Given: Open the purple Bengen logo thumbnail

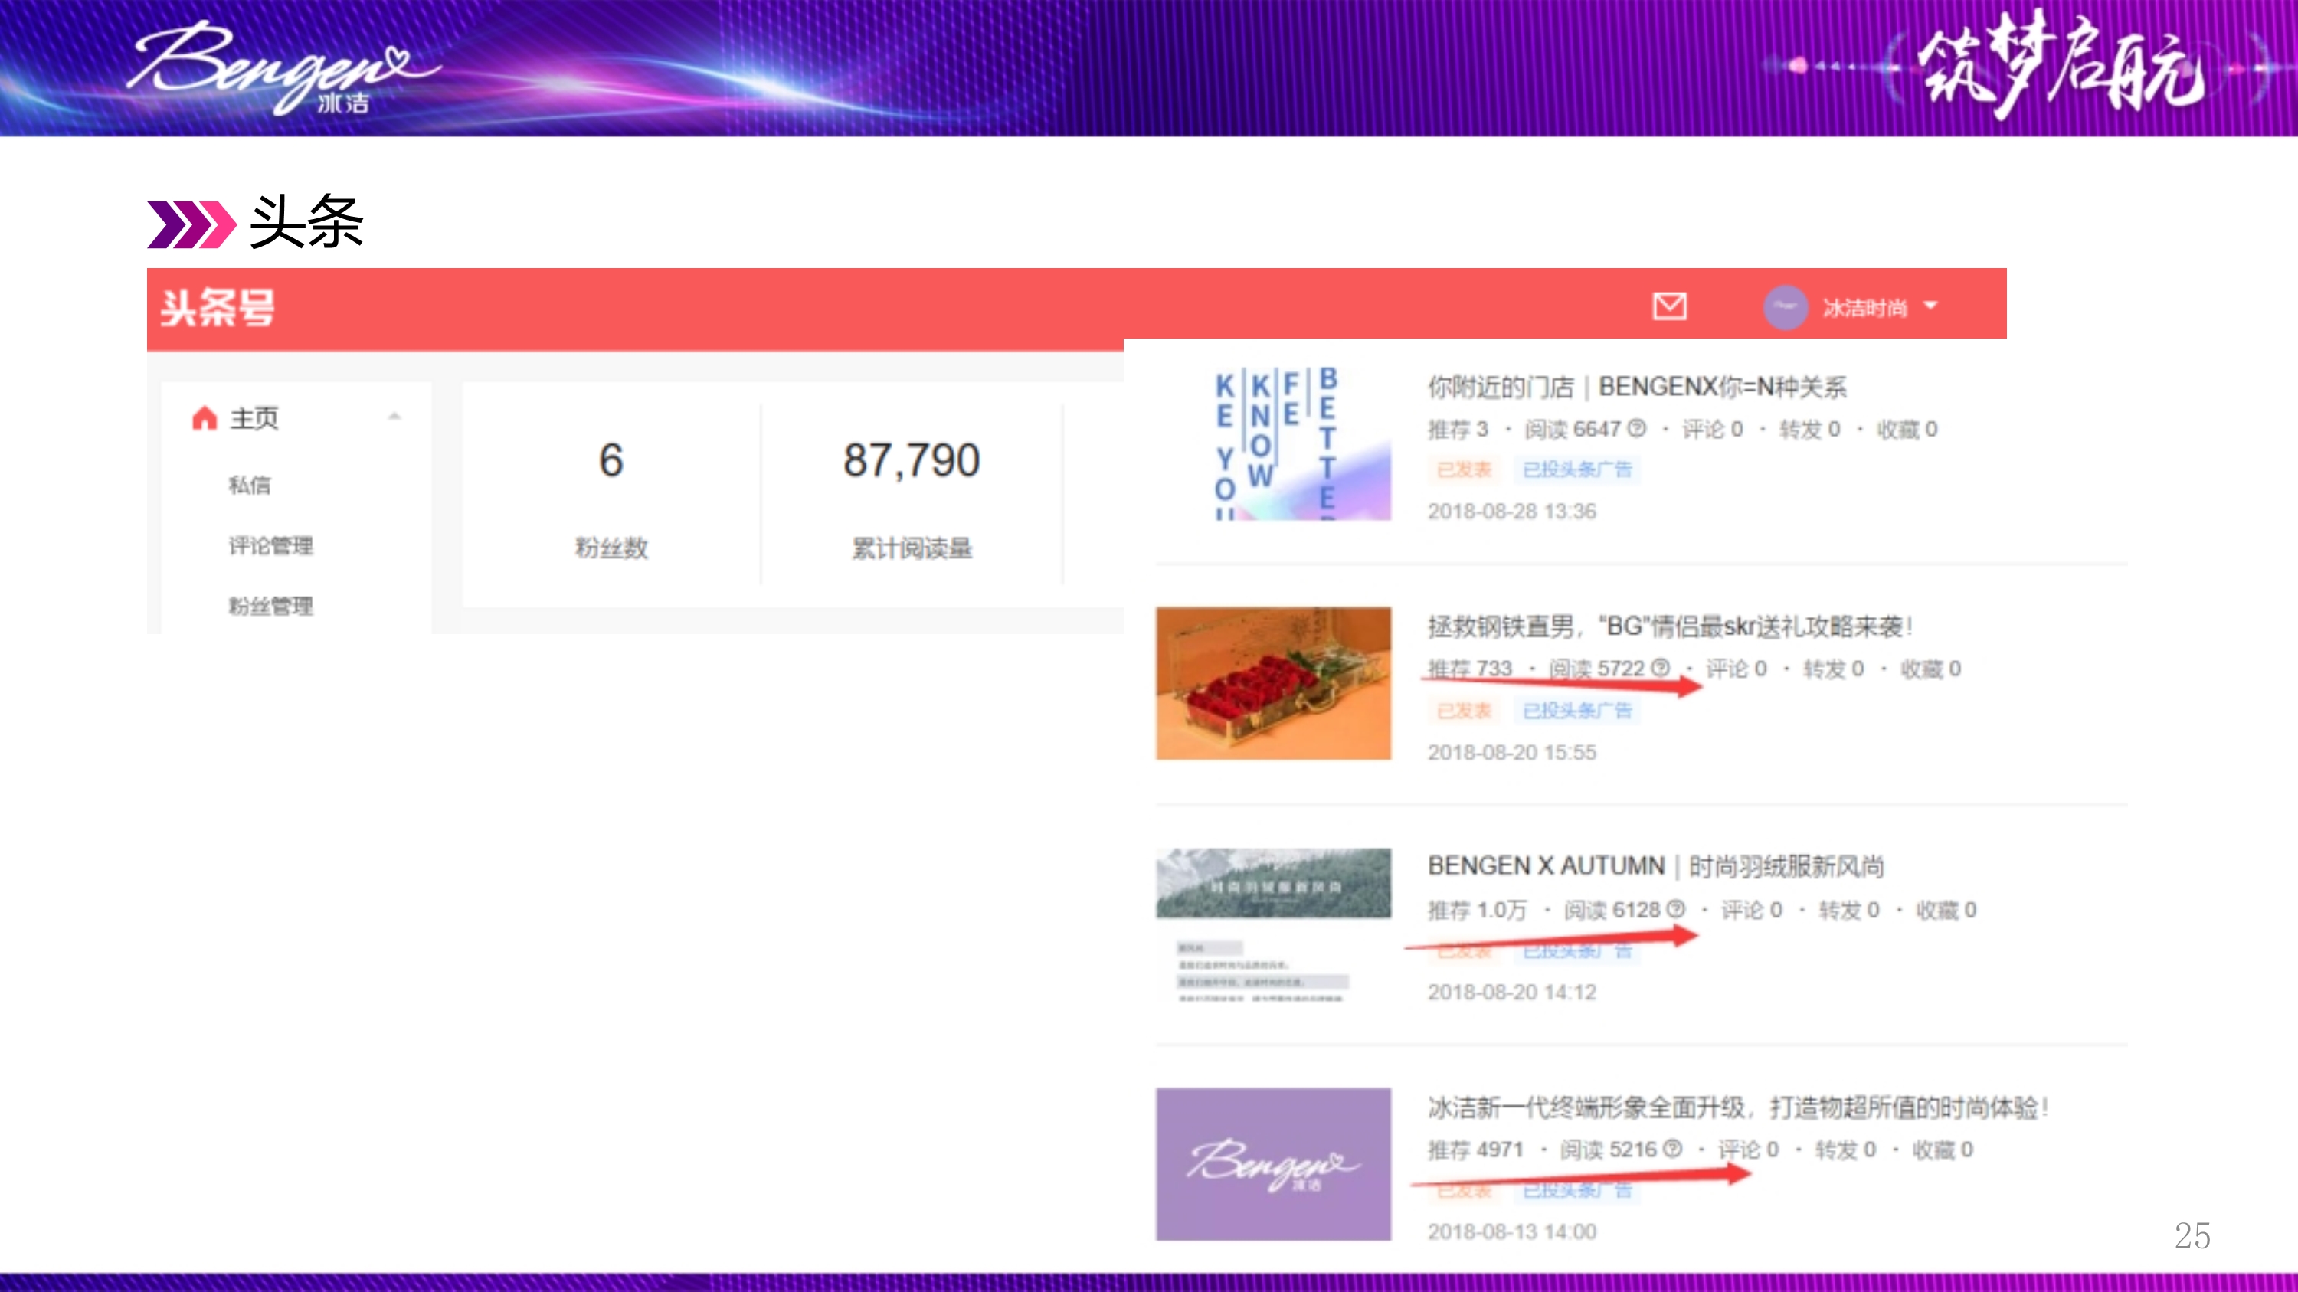Looking at the screenshot, I should pos(1274,1165).
